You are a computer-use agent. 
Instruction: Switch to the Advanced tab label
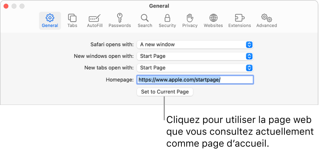pos(266,26)
